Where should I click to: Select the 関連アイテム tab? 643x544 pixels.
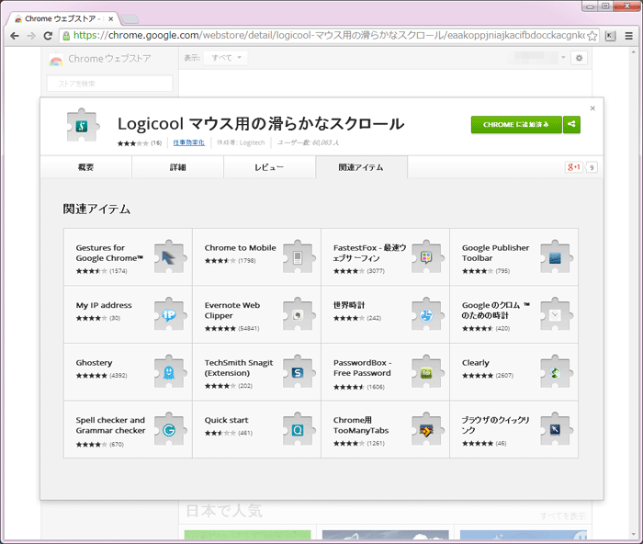tap(361, 167)
